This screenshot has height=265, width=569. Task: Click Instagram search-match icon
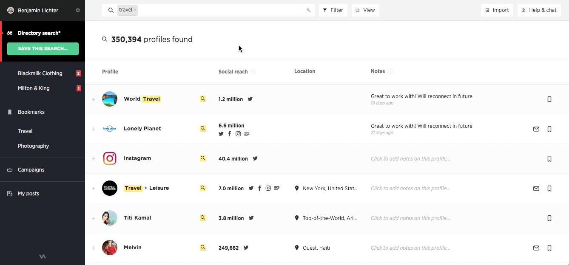tap(203, 158)
